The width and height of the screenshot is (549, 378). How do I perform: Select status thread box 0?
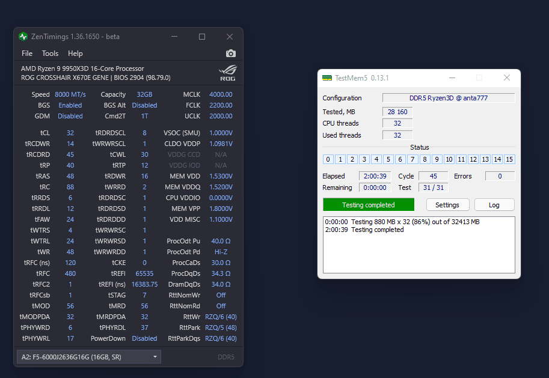point(328,159)
